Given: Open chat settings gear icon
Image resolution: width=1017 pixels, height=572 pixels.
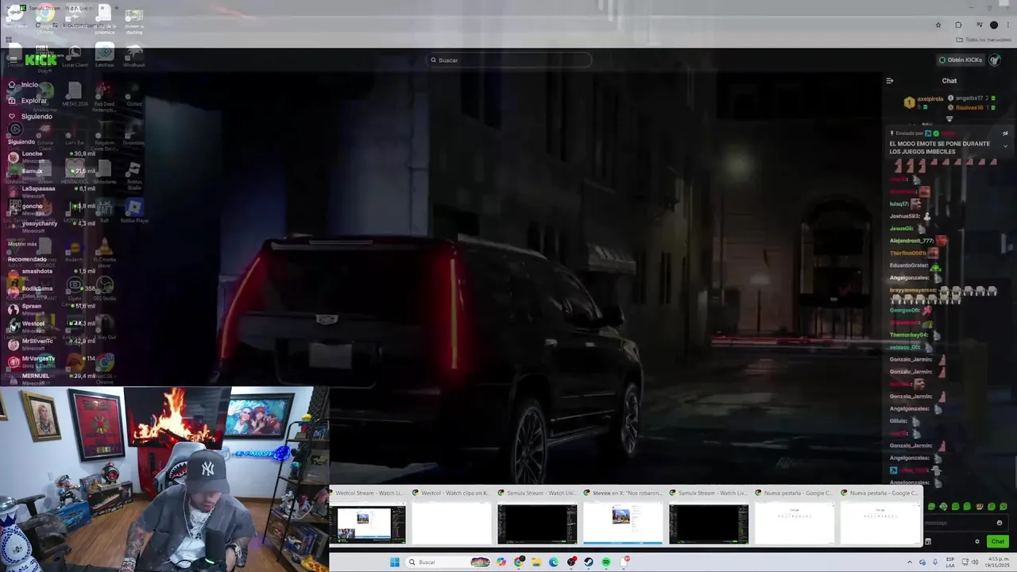Looking at the screenshot, I should point(977,542).
